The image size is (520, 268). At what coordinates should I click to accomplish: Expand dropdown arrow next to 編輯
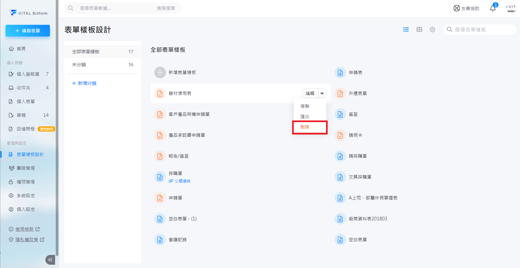click(x=322, y=94)
